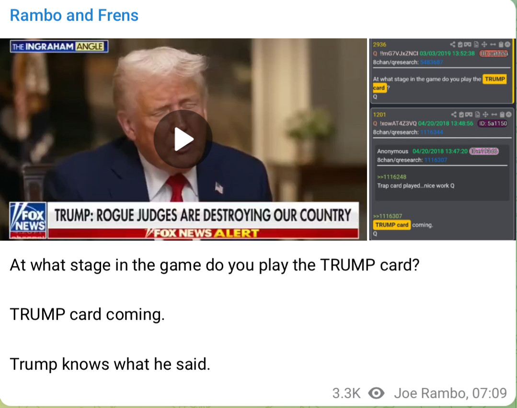Viewport: 517px width, 408px height.
Task: Click the highlighted TRUMP card tag in post 1201
Action: tap(392, 225)
